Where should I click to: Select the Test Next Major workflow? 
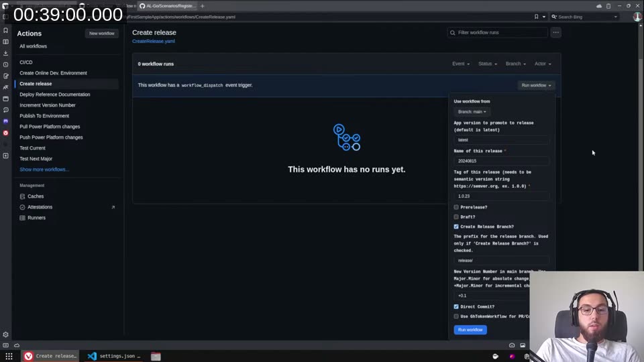[x=36, y=159]
